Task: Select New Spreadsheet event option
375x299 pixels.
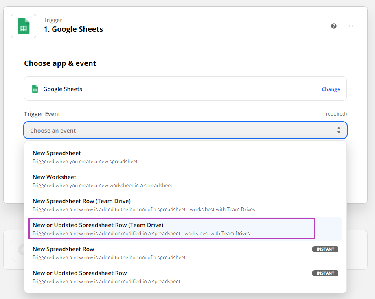Action: point(185,157)
